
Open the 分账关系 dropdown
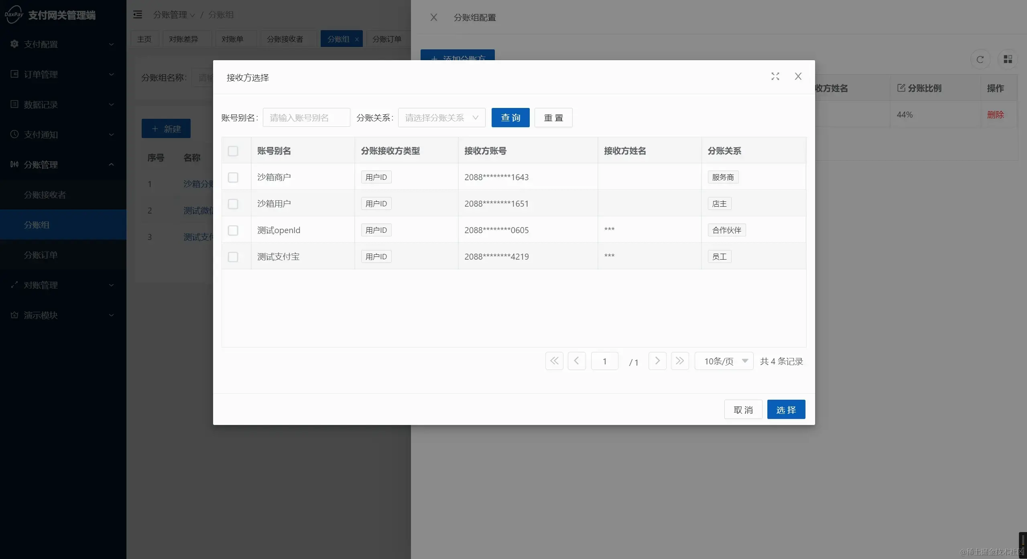tap(441, 117)
